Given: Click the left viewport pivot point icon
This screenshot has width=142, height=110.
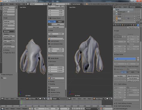Looking at the screenshot, I should pos(45,99).
